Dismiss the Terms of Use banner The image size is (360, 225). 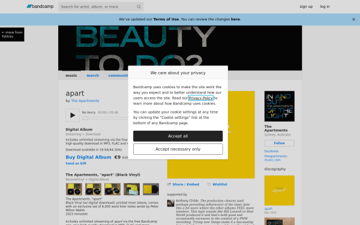(353, 20)
